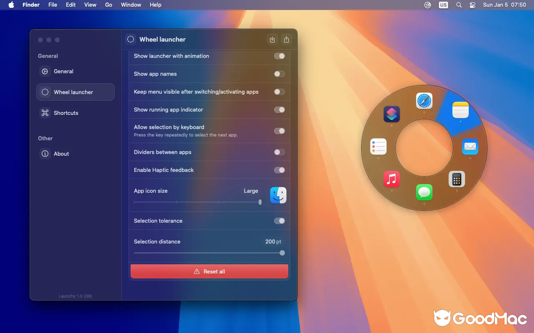Open the Edit menu
534x333 pixels.
coord(71,5)
